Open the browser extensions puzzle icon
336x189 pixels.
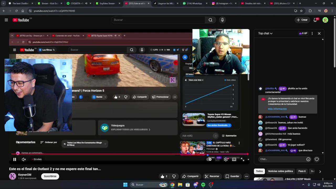pyautogui.click(x=310, y=11)
